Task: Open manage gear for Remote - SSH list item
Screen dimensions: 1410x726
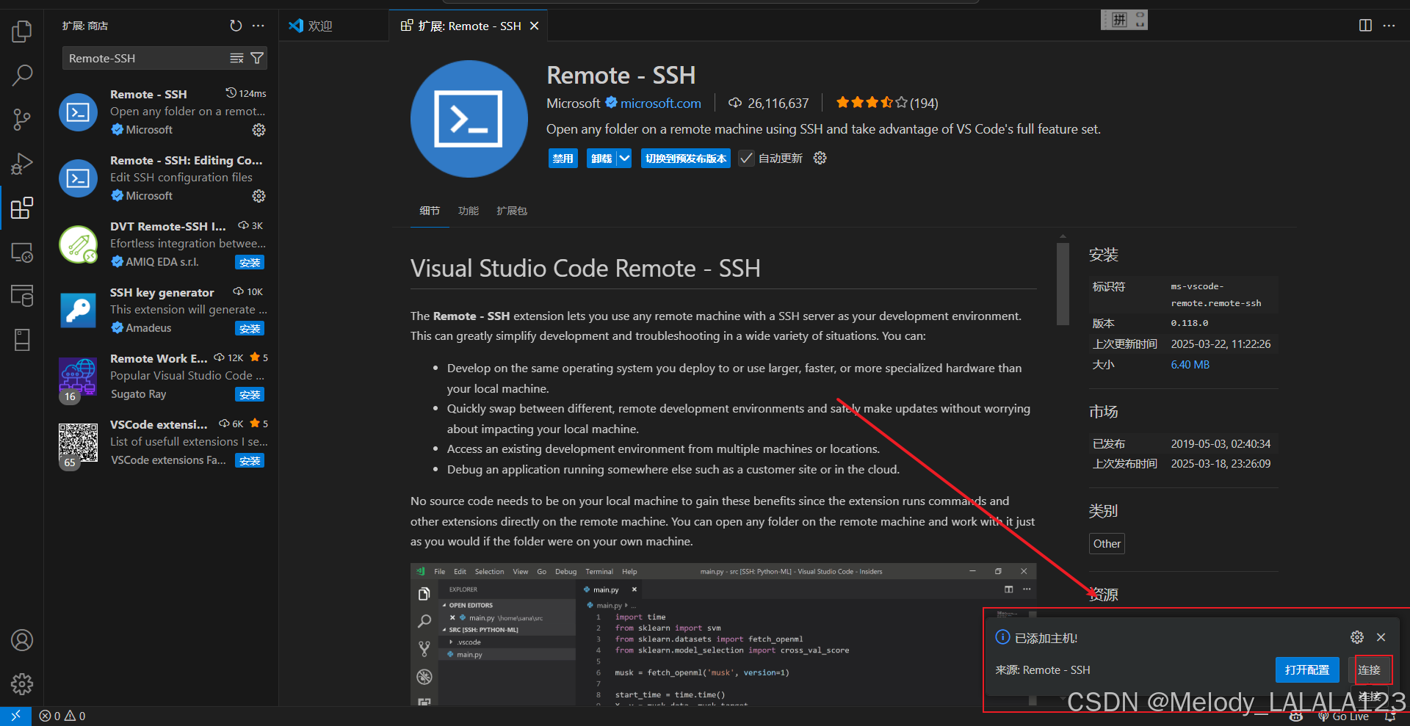Action: pos(258,130)
